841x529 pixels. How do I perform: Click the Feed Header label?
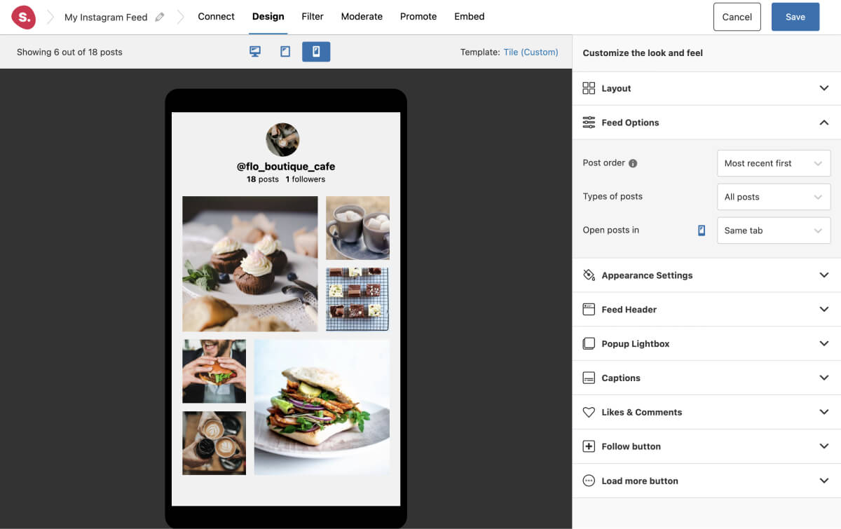[x=629, y=310]
